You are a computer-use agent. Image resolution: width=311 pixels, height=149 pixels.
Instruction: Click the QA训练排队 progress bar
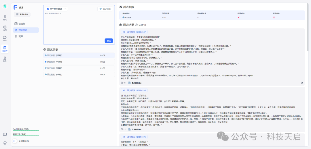26,131
